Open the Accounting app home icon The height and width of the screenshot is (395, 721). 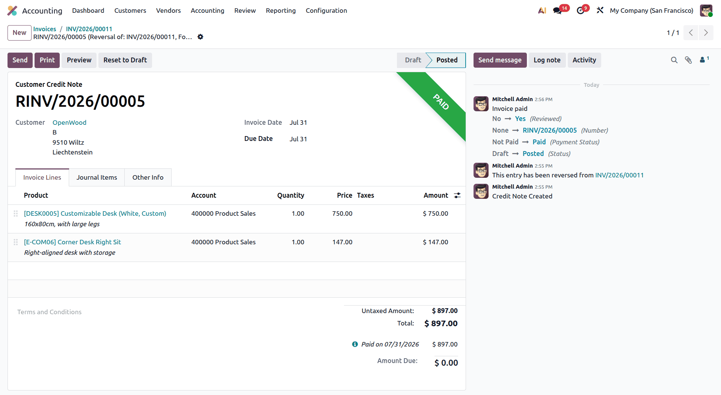coord(12,11)
